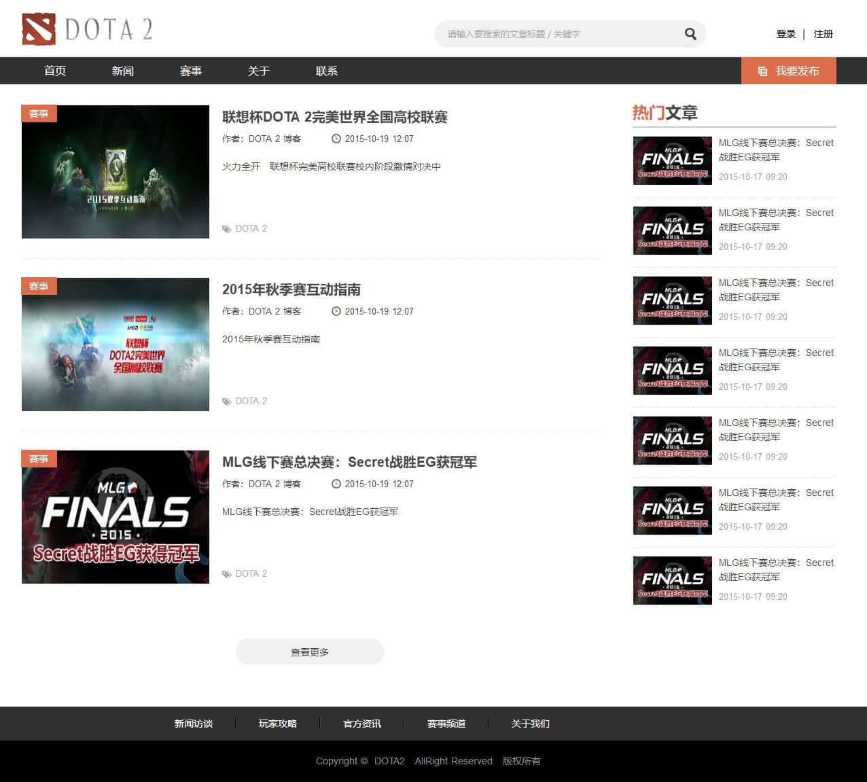Click the clock icon in the 2015年秋季赛互动指南 article
This screenshot has height=782, width=867.
tap(336, 311)
